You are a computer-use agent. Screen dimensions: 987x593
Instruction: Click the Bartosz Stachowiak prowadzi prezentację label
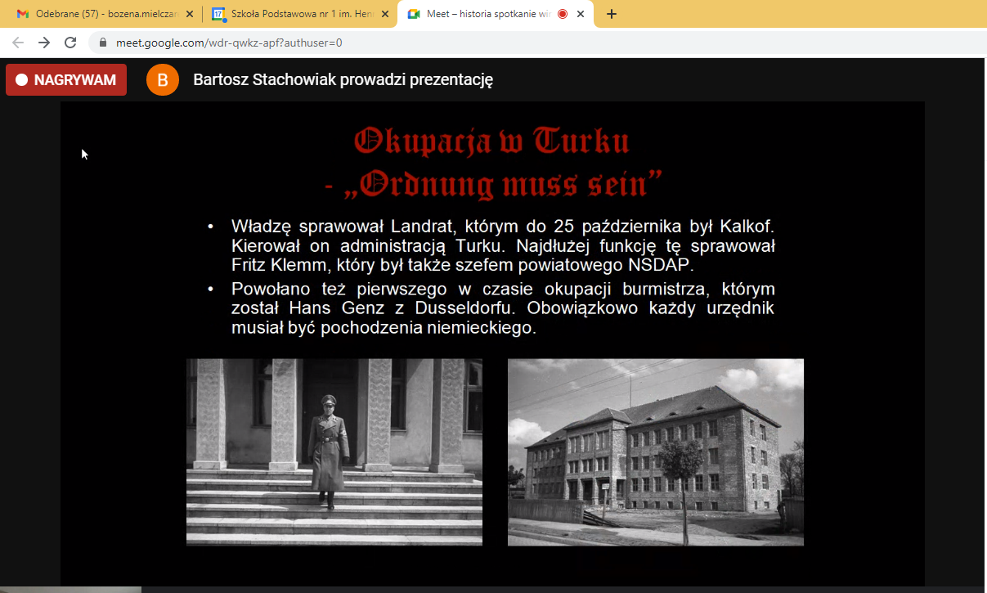343,80
